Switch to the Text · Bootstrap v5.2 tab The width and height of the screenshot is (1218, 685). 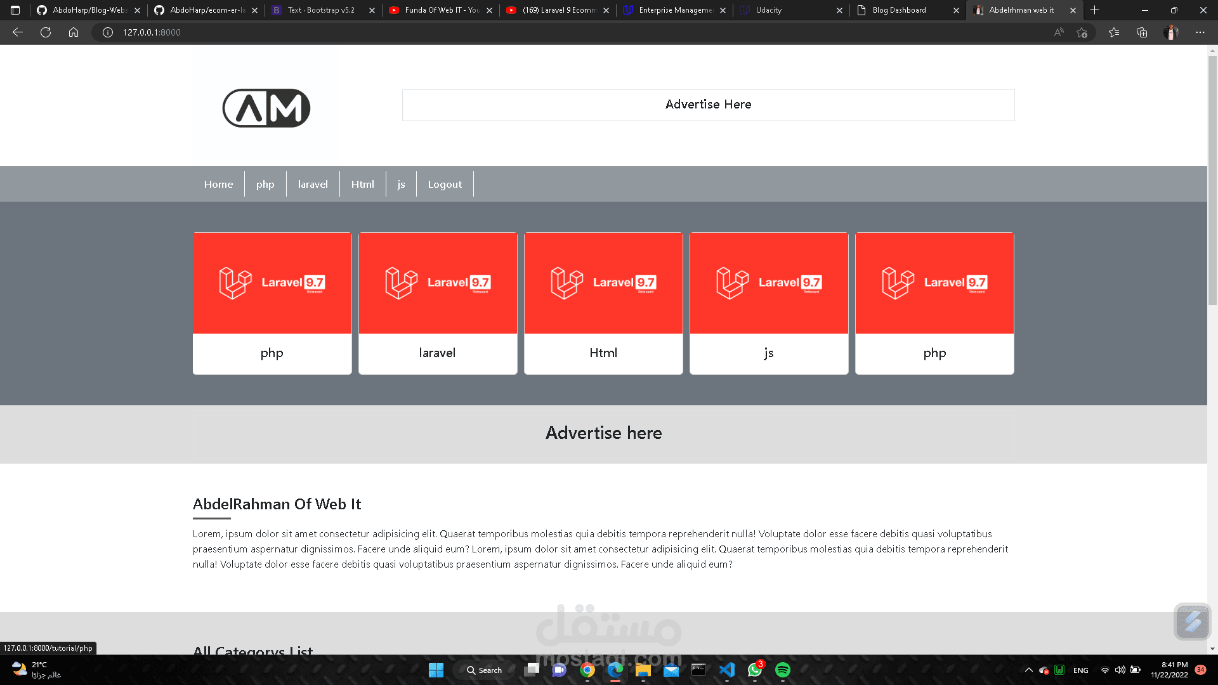pos(324,10)
